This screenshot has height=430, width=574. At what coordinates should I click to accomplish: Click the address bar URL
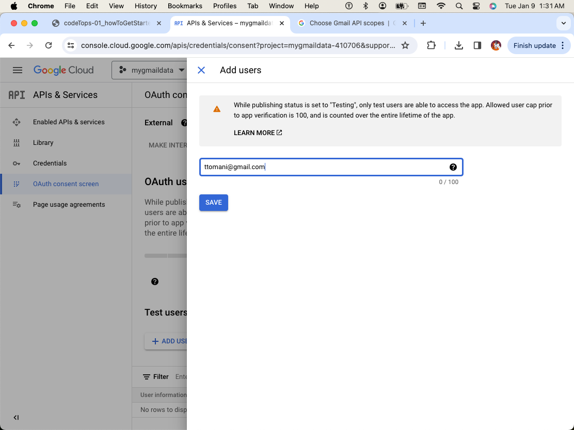pyautogui.click(x=238, y=45)
